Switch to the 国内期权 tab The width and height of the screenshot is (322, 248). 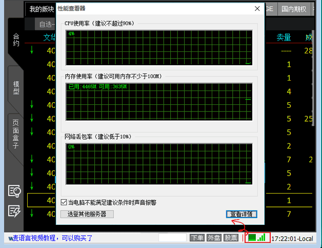click(x=294, y=9)
